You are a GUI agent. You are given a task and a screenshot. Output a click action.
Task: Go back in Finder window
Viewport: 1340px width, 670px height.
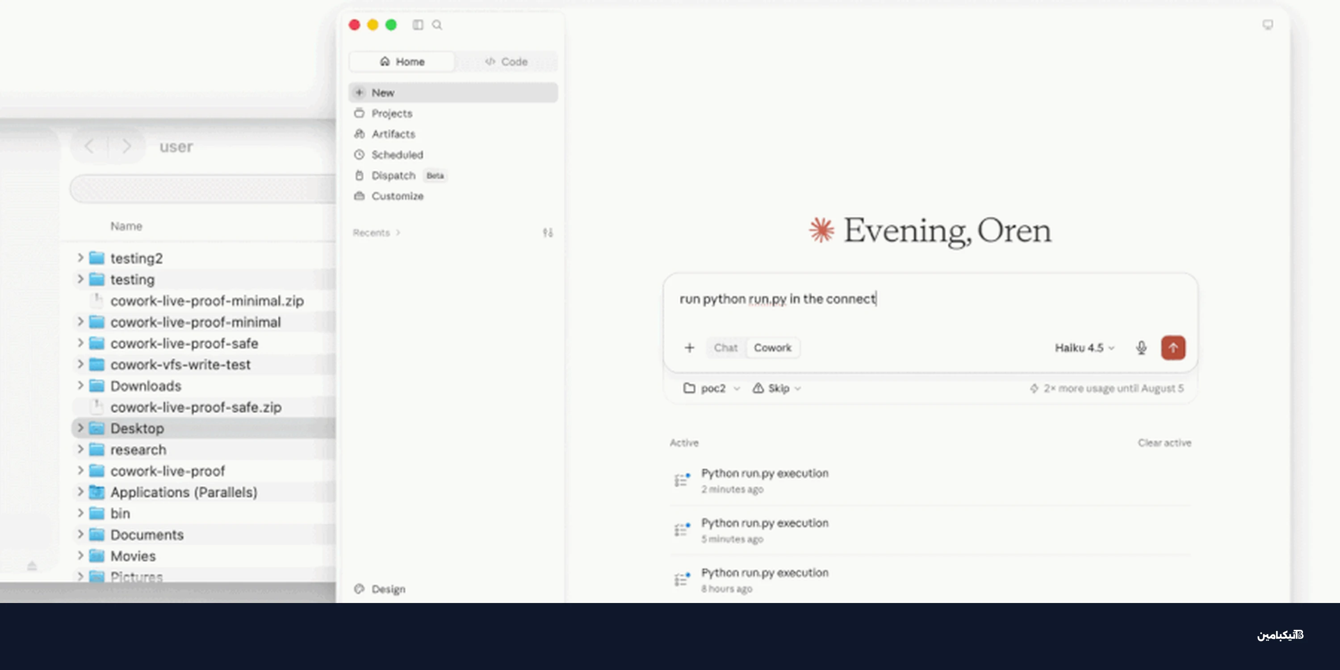89,146
